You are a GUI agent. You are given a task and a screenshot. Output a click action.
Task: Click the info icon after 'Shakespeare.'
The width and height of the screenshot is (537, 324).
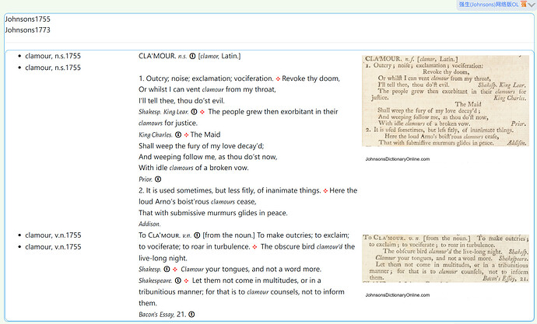click(178, 280)
